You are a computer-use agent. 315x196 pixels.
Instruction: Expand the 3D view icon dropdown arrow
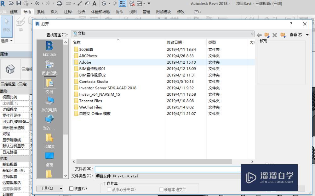click(x=109, y=3)
